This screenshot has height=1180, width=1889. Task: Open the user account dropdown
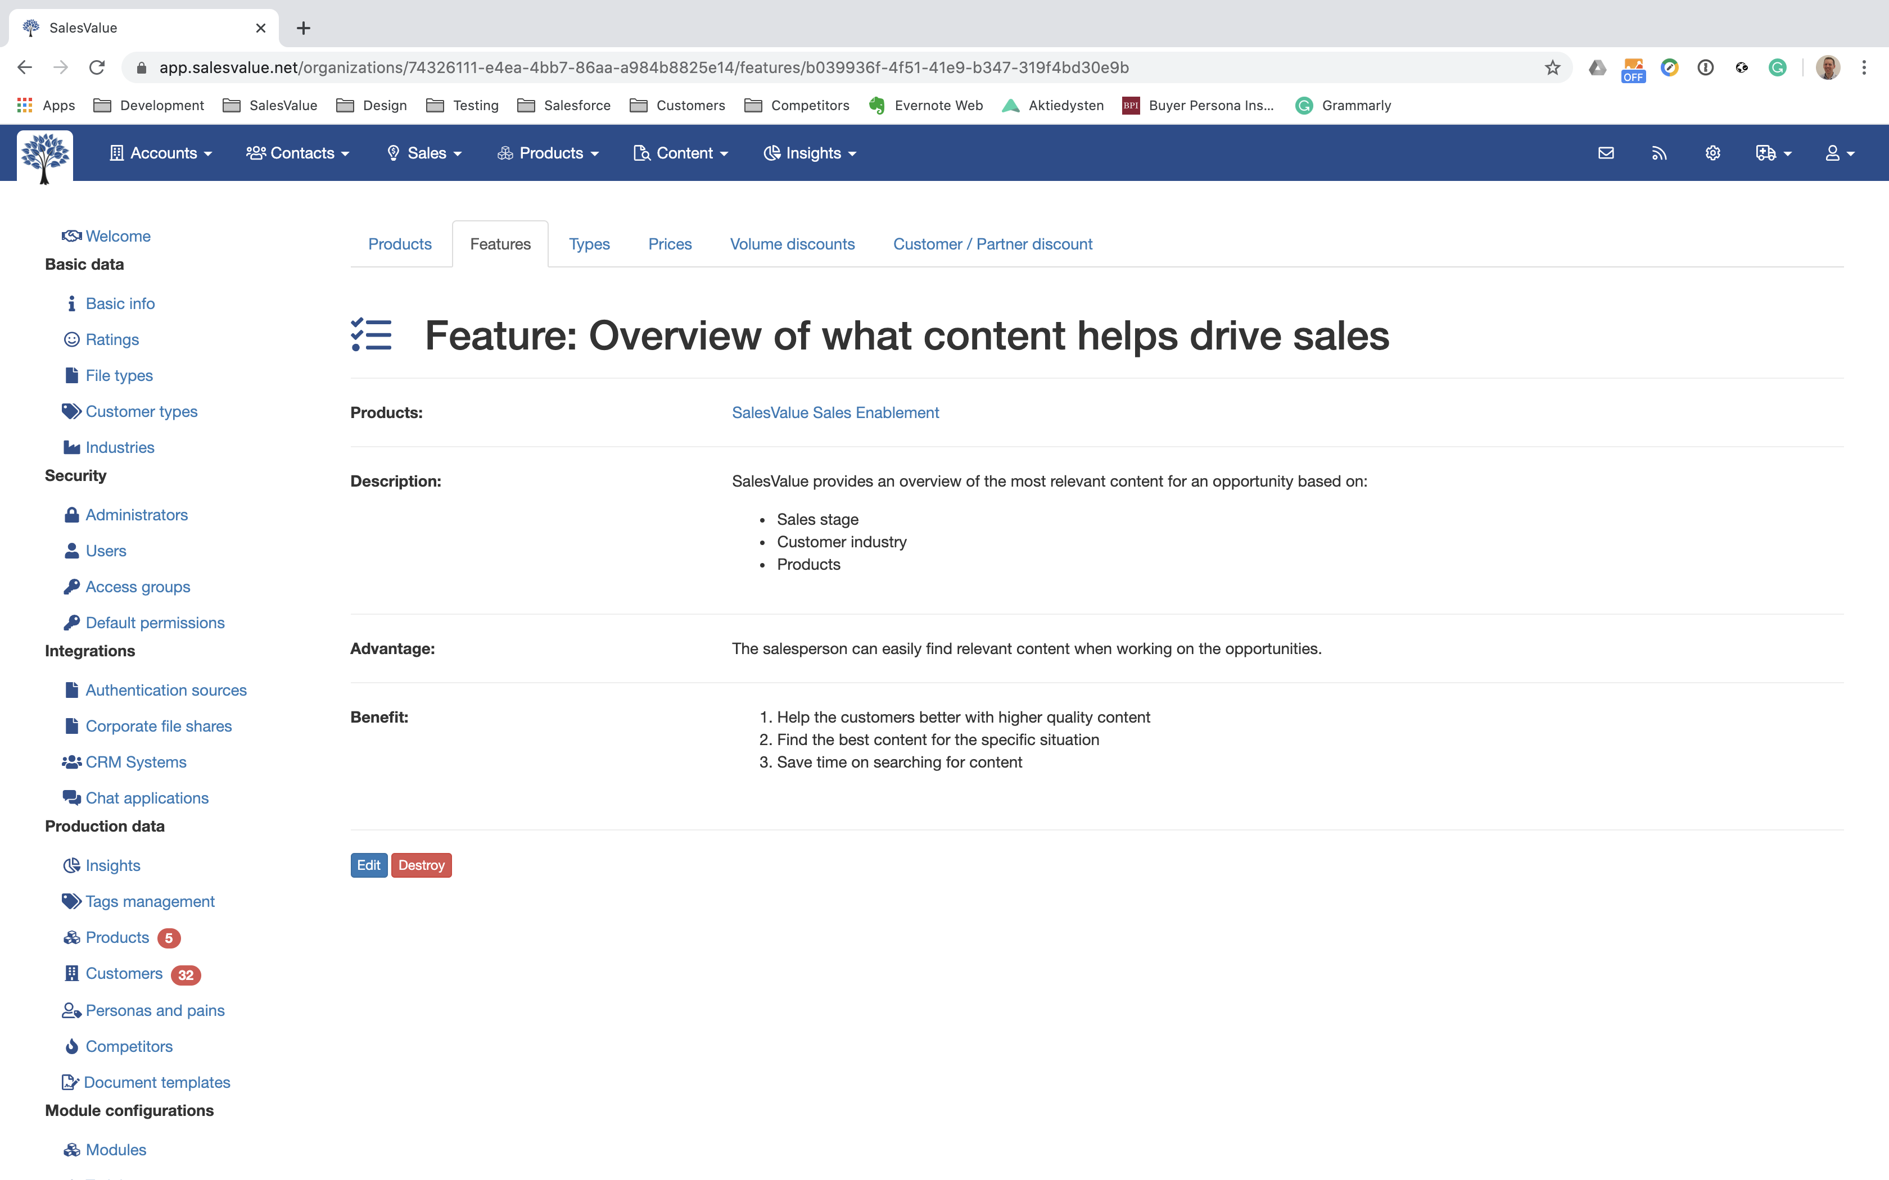pos(1839,153)
